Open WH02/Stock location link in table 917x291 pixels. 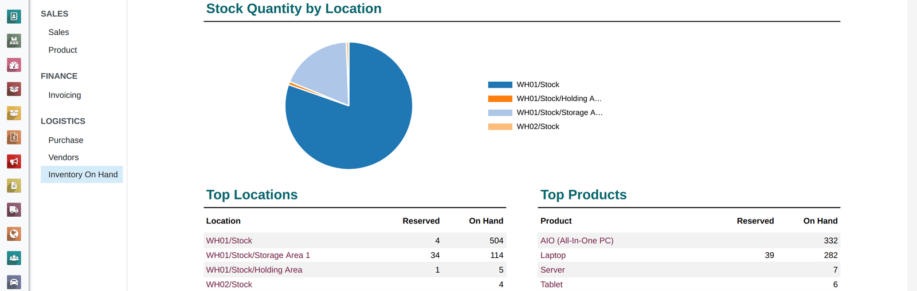[x=229, y=285]
